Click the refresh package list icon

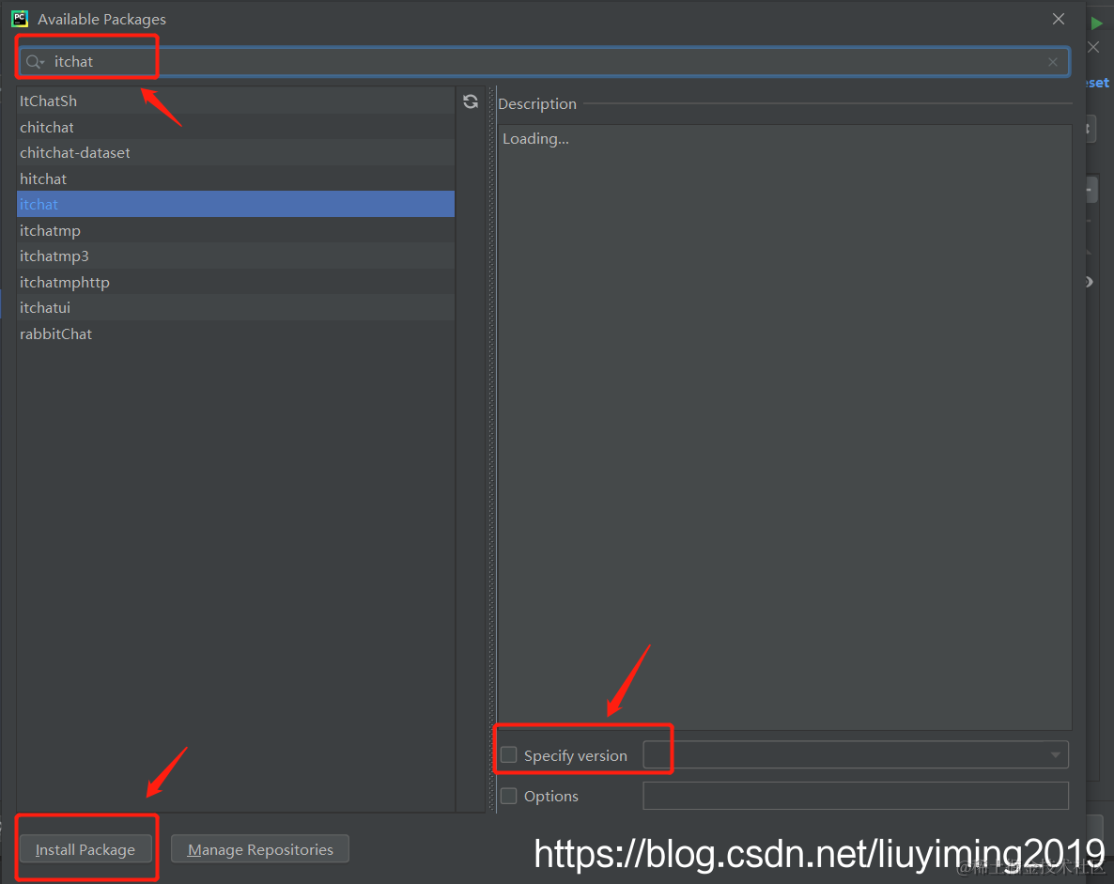[471, 101]
